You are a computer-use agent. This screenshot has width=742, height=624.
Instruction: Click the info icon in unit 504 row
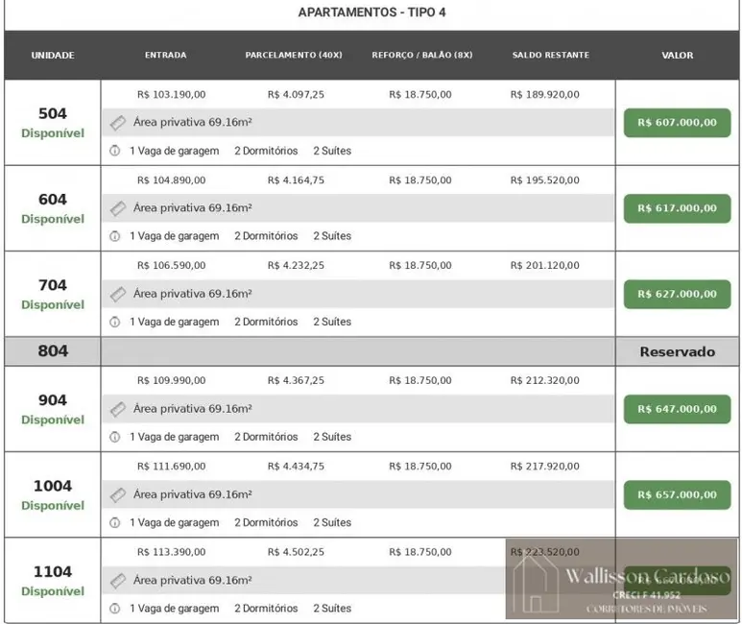(x=115, y=151)
